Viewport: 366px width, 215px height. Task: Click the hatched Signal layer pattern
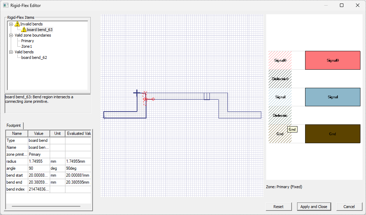click(x=280, y=97)
